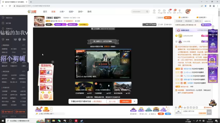Open the blue 背包 backpack button
The image size is (220, 123).
pos(168,114)
